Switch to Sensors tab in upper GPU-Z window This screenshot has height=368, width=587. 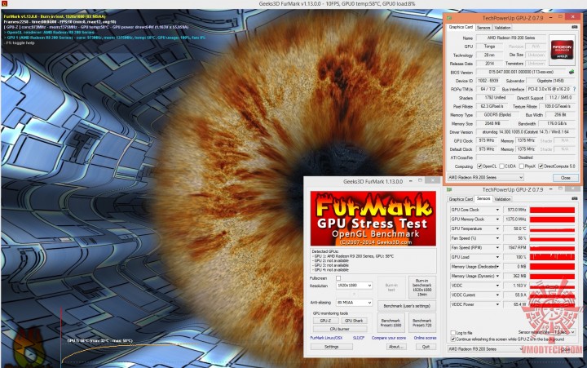pos(483,28)
